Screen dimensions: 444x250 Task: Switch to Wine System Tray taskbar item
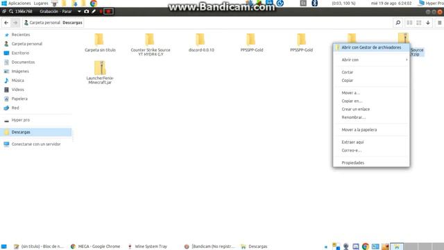point(148,247)
